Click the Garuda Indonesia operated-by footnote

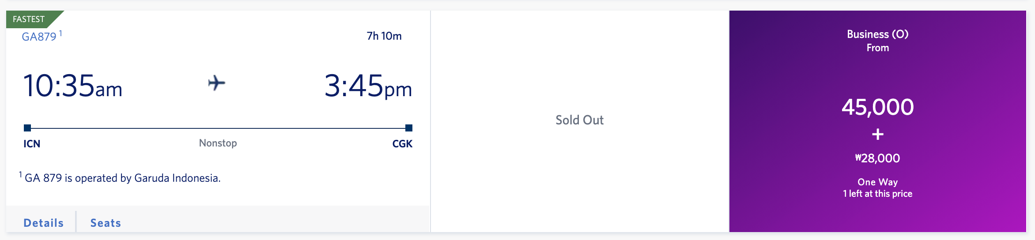(x=122, y=178)
